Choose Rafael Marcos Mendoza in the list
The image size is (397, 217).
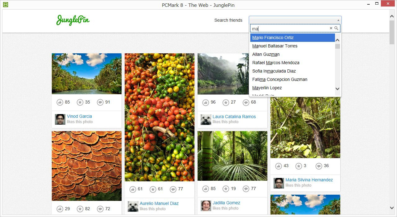coord(276,63)
